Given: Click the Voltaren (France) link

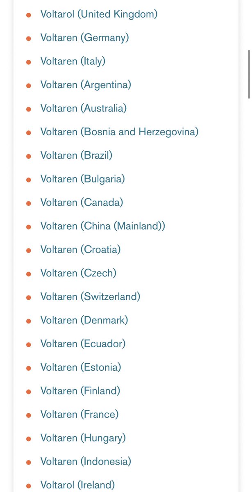Looking at the screenshot, I should (79, 415).
